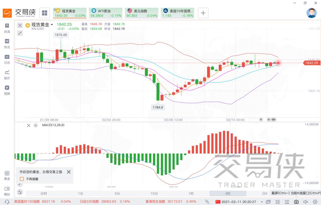Viewport: 321px width, 205px height.
Task: Switch to the 美国10年国债 instrument tab
Action: [x=178, y=13]
